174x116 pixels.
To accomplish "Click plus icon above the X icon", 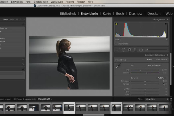I will point(23,59).
